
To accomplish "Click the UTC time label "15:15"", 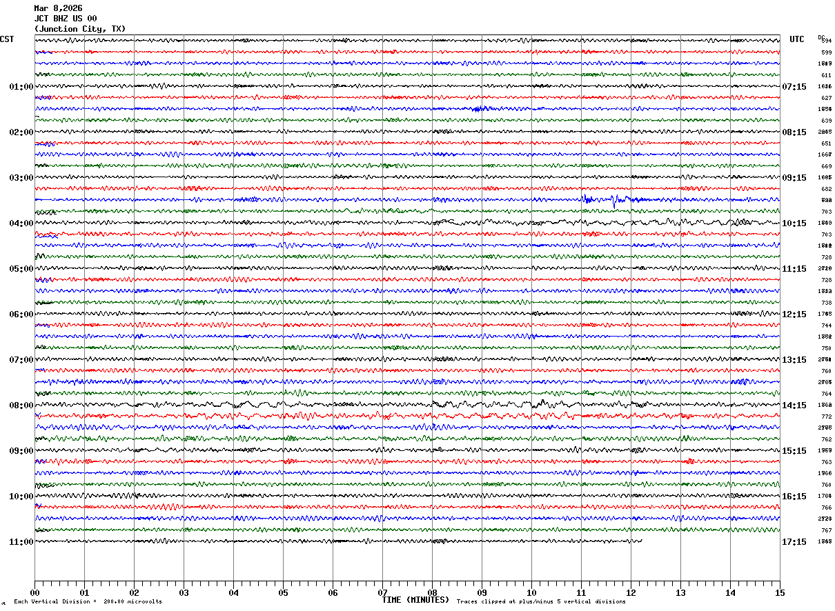I will pyautogui.click(x=794, y=451).
